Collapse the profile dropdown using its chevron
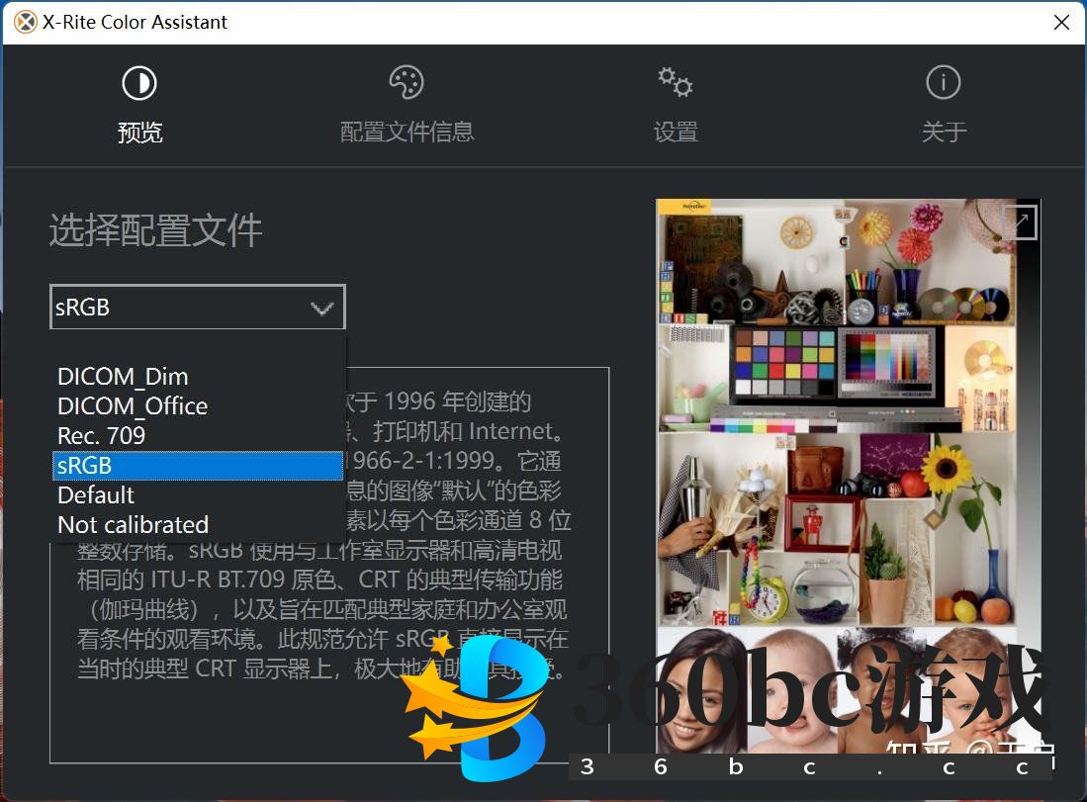Screen dimensions: 1087x802 (321, 309)
